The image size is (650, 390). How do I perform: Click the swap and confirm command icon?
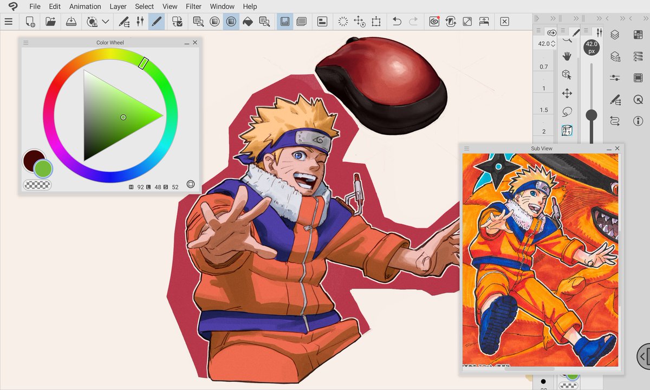pos(177,22)
